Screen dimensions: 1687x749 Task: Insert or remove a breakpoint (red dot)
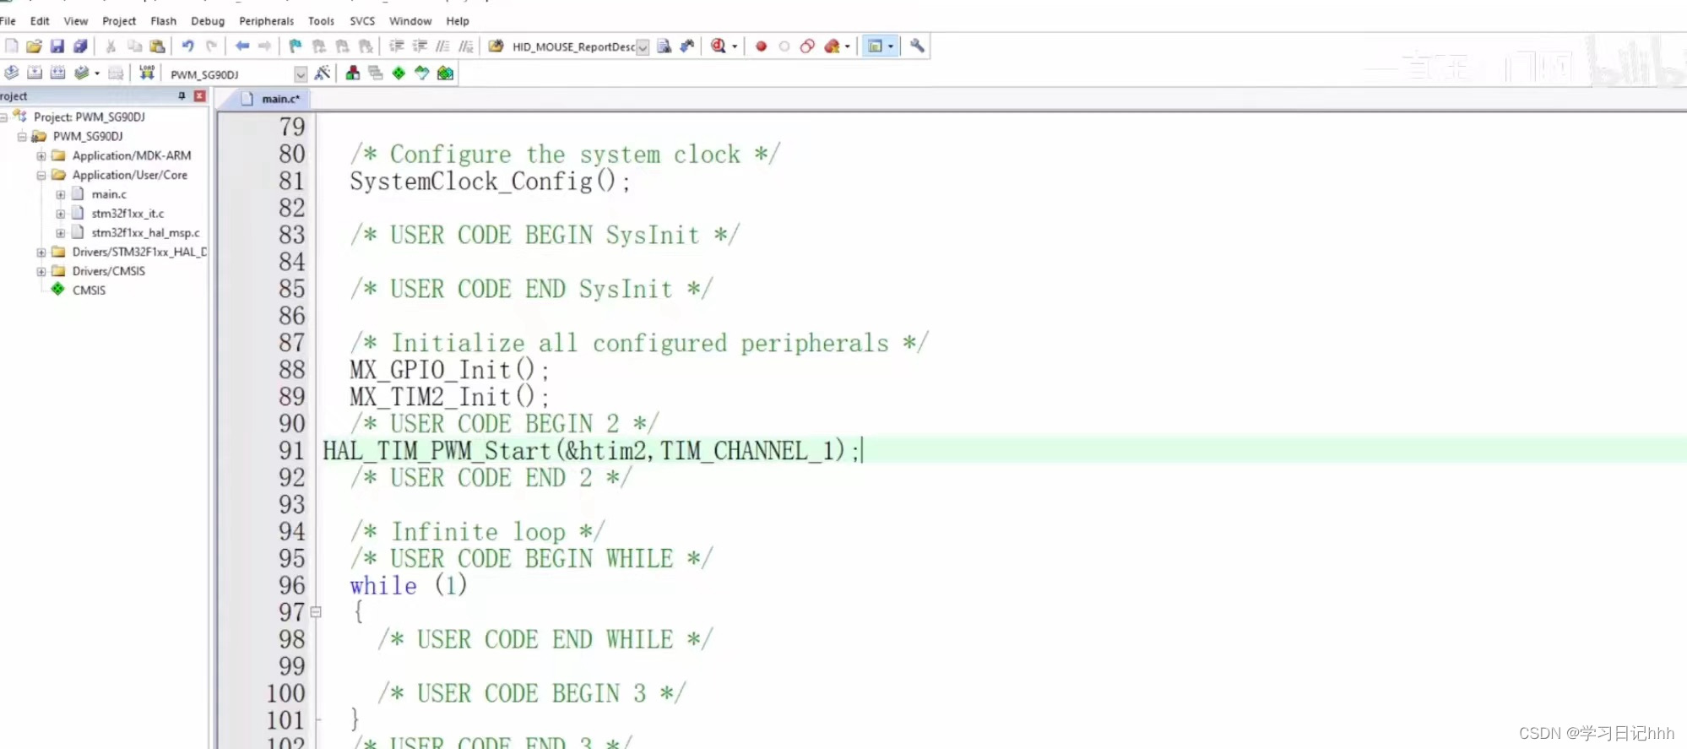pos(761,46)
